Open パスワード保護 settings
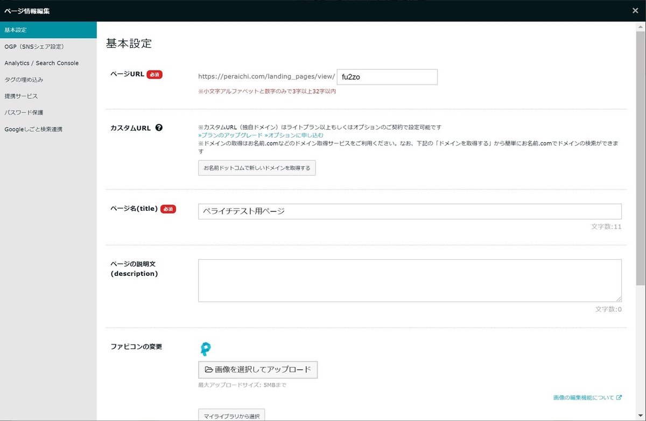 (48, 113)
